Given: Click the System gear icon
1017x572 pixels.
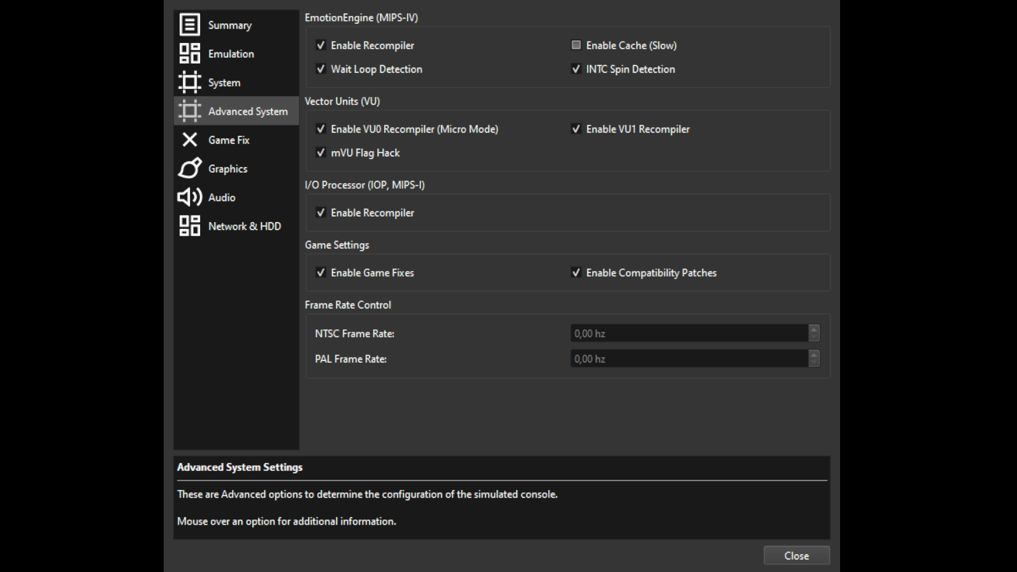Looking at the screenshot, I should coord(189,82).
